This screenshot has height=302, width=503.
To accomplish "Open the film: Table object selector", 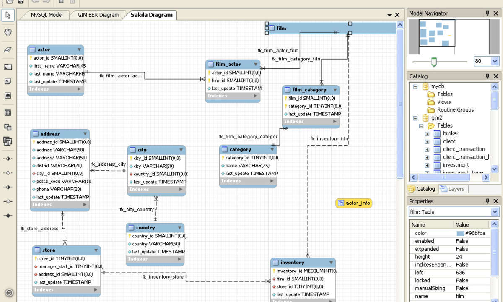I will point(495,212).
